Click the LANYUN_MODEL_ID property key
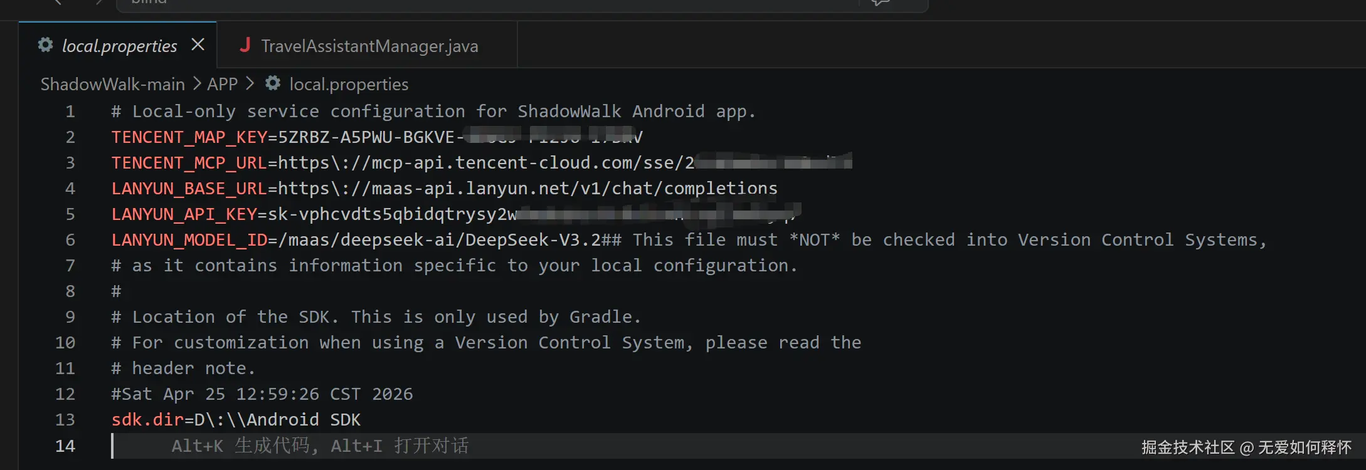The image size is (1366, 470). (x=189, y=240)
